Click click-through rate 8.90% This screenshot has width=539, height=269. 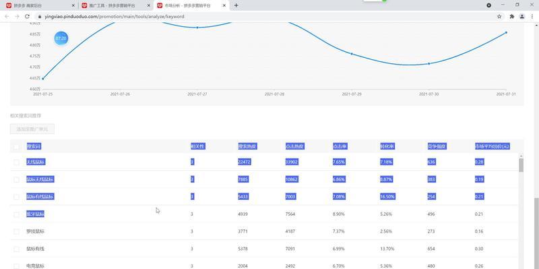coord(339,214)
